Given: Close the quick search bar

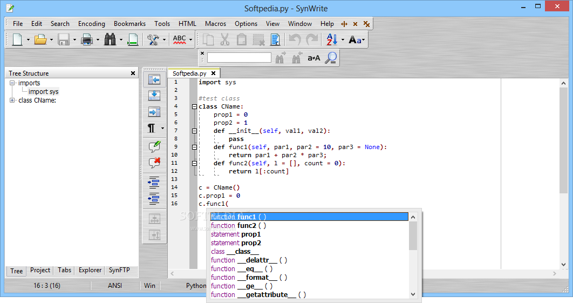Looking at the screenshot, I should point(202,53).
